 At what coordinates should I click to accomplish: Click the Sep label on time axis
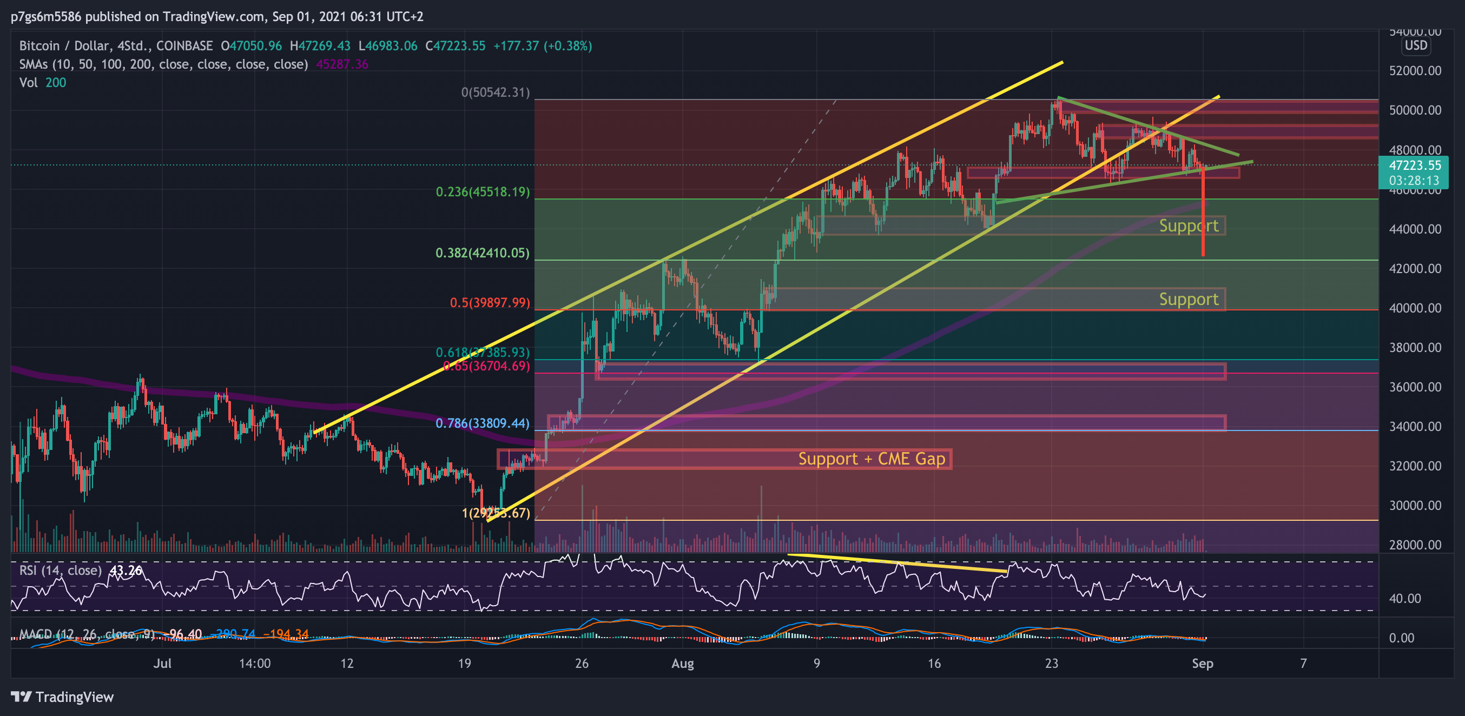tap(1202, 664)
